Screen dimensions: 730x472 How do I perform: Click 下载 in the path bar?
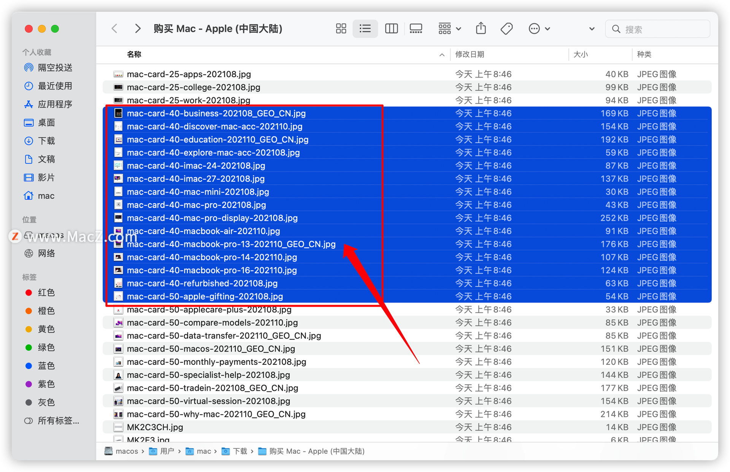[x=235, y=451]
